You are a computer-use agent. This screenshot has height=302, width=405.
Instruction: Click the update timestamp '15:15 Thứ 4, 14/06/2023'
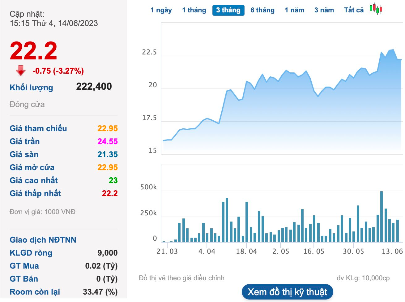point(54,23)
